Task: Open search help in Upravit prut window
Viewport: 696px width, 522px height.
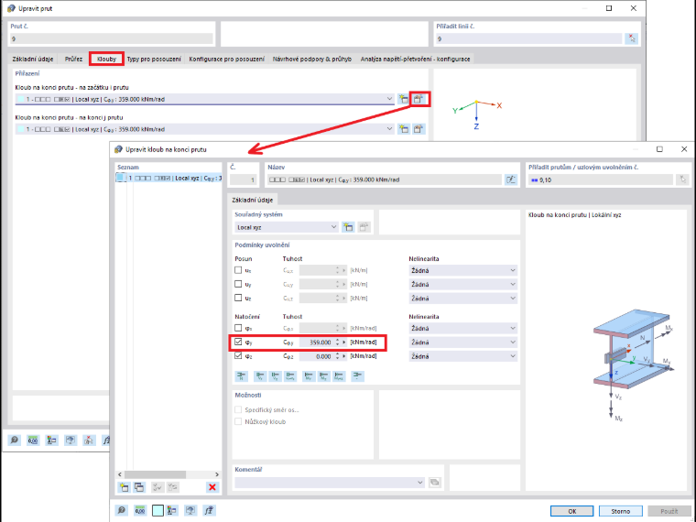Action: (15, 440)
